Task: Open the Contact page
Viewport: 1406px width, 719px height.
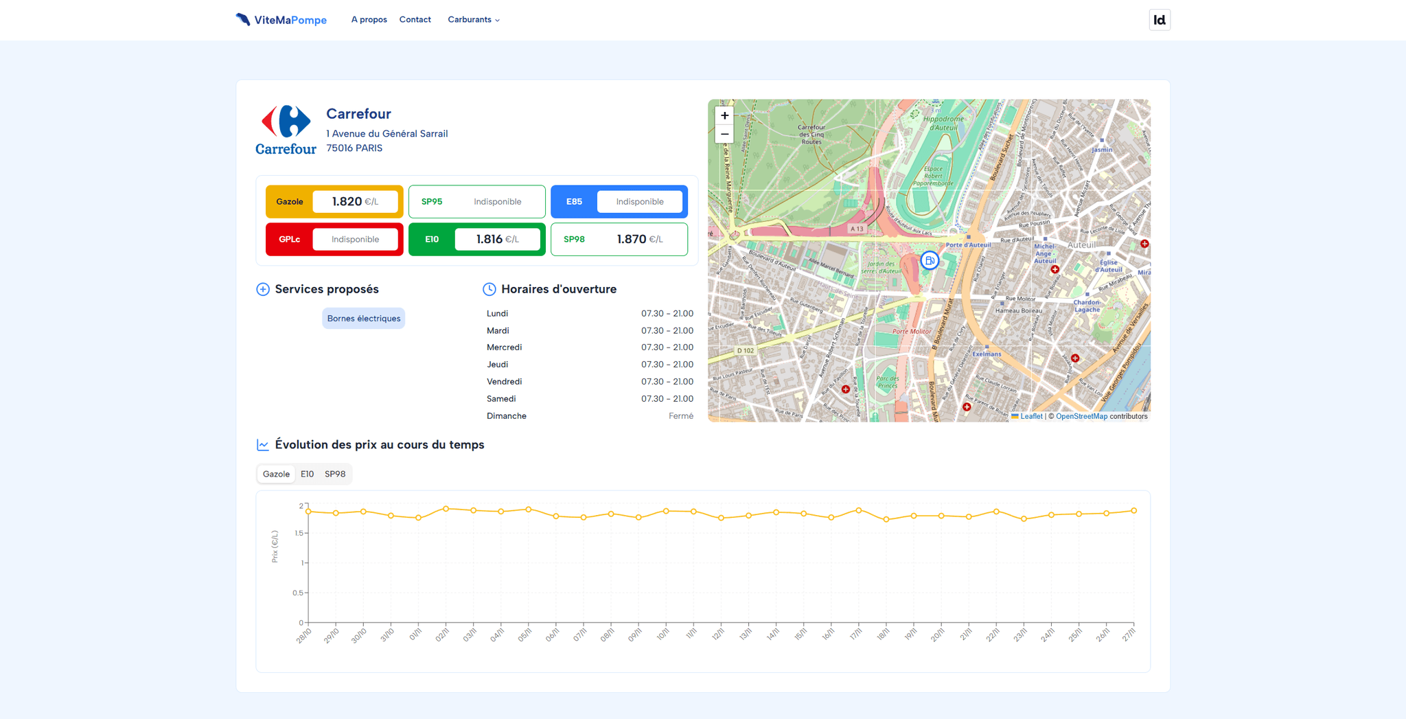Action: 415,20
